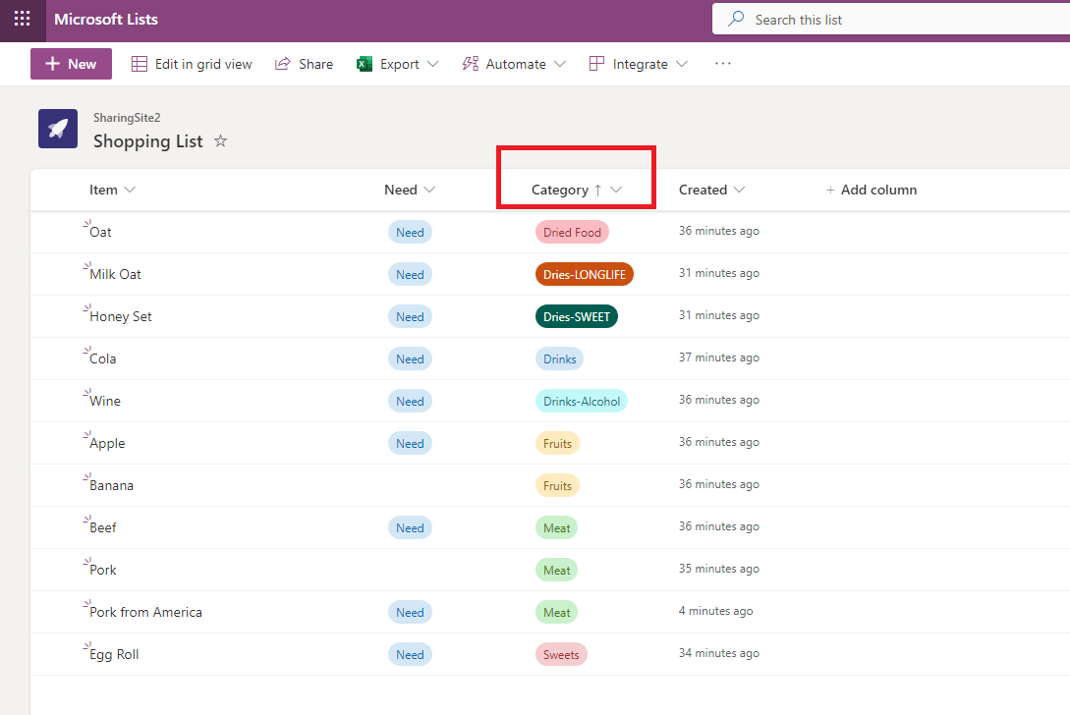Open the Apple list item

tap(107, 444)
